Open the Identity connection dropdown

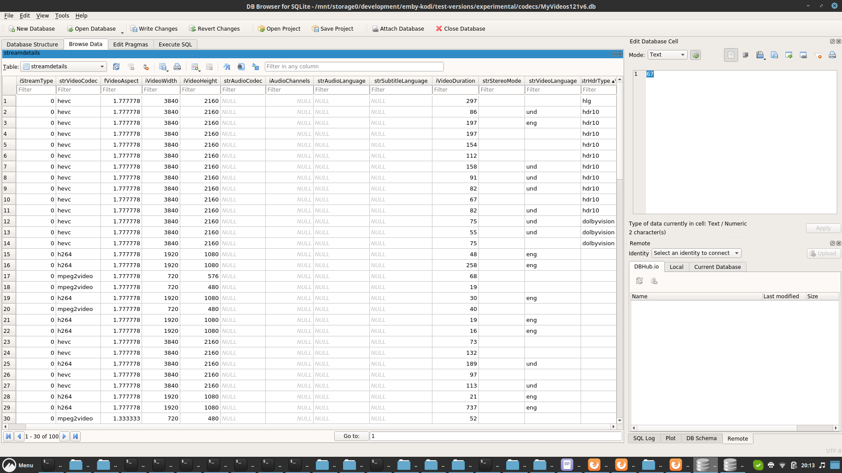click(x=696, y=253)
